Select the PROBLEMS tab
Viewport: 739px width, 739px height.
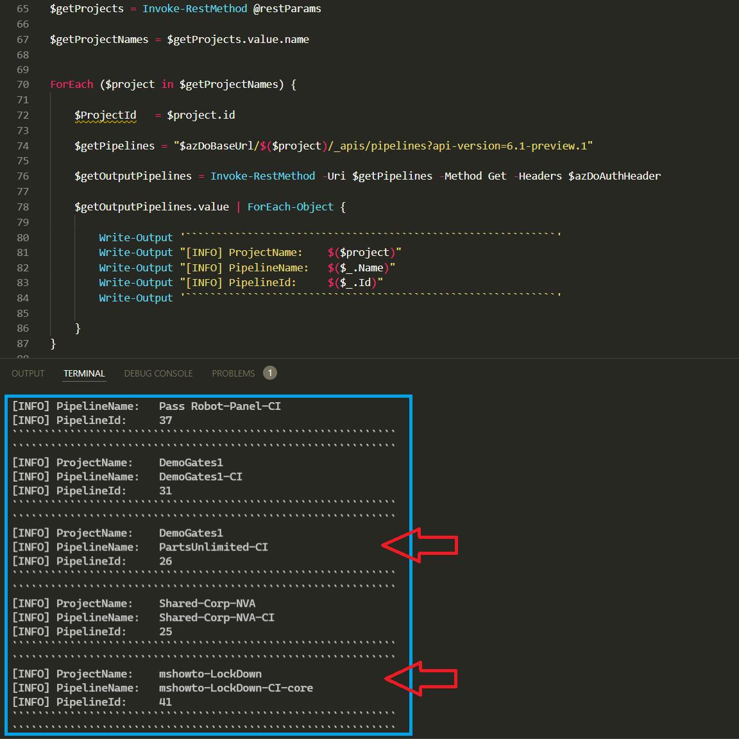[234, 373]
